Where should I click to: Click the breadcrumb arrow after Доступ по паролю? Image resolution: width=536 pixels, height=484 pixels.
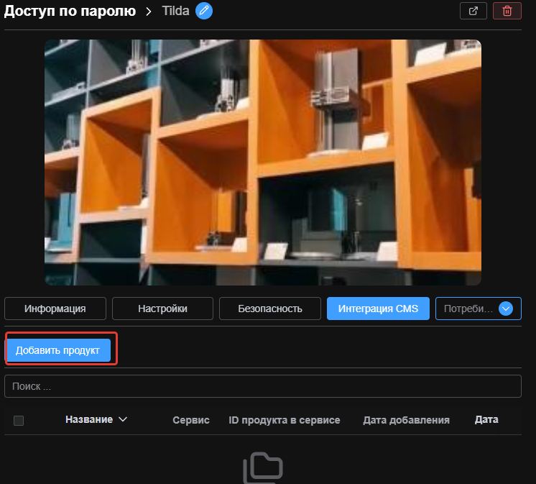click(x=149, y=12)
